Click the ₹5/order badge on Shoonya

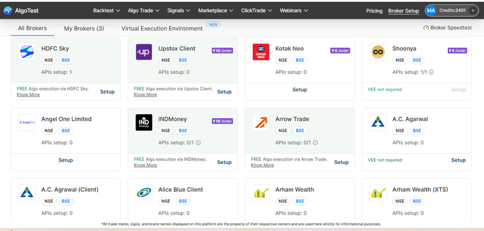pyautogui.click(x=457, y=51)
